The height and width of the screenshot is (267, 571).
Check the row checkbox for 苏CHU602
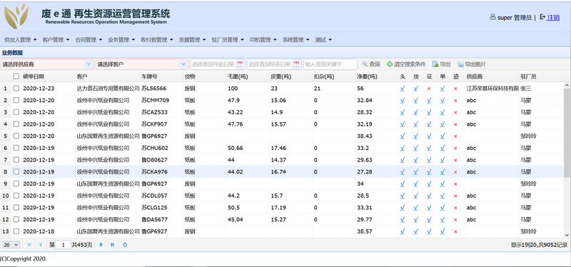(x=16, y=148)
